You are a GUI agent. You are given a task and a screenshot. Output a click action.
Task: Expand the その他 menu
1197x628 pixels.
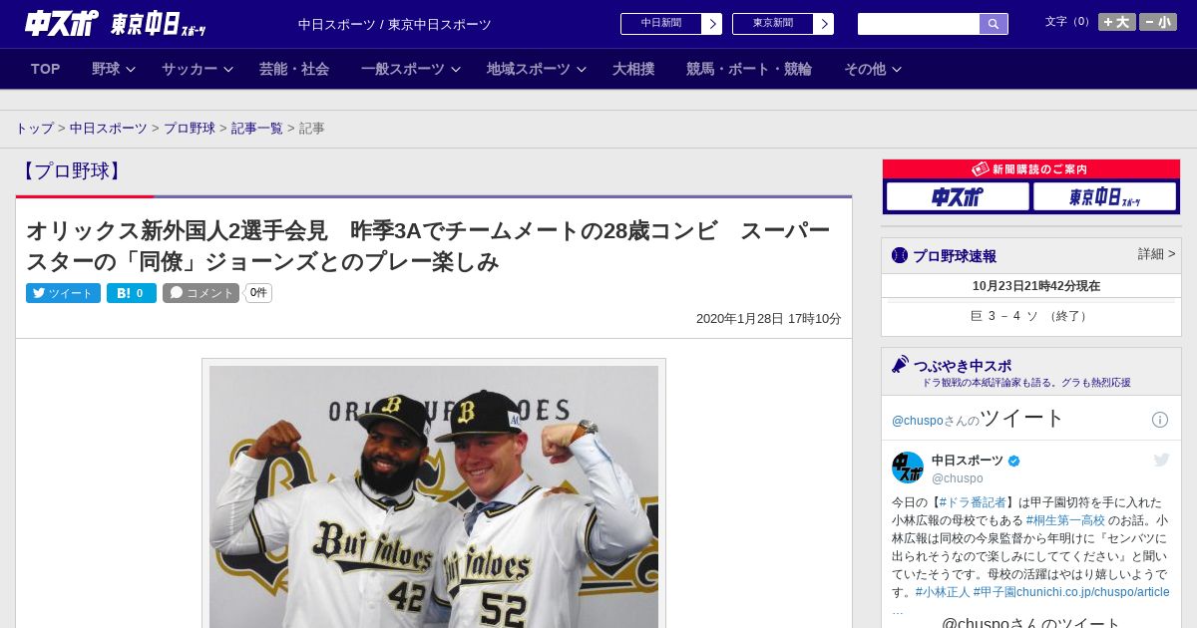pos(873,69)
